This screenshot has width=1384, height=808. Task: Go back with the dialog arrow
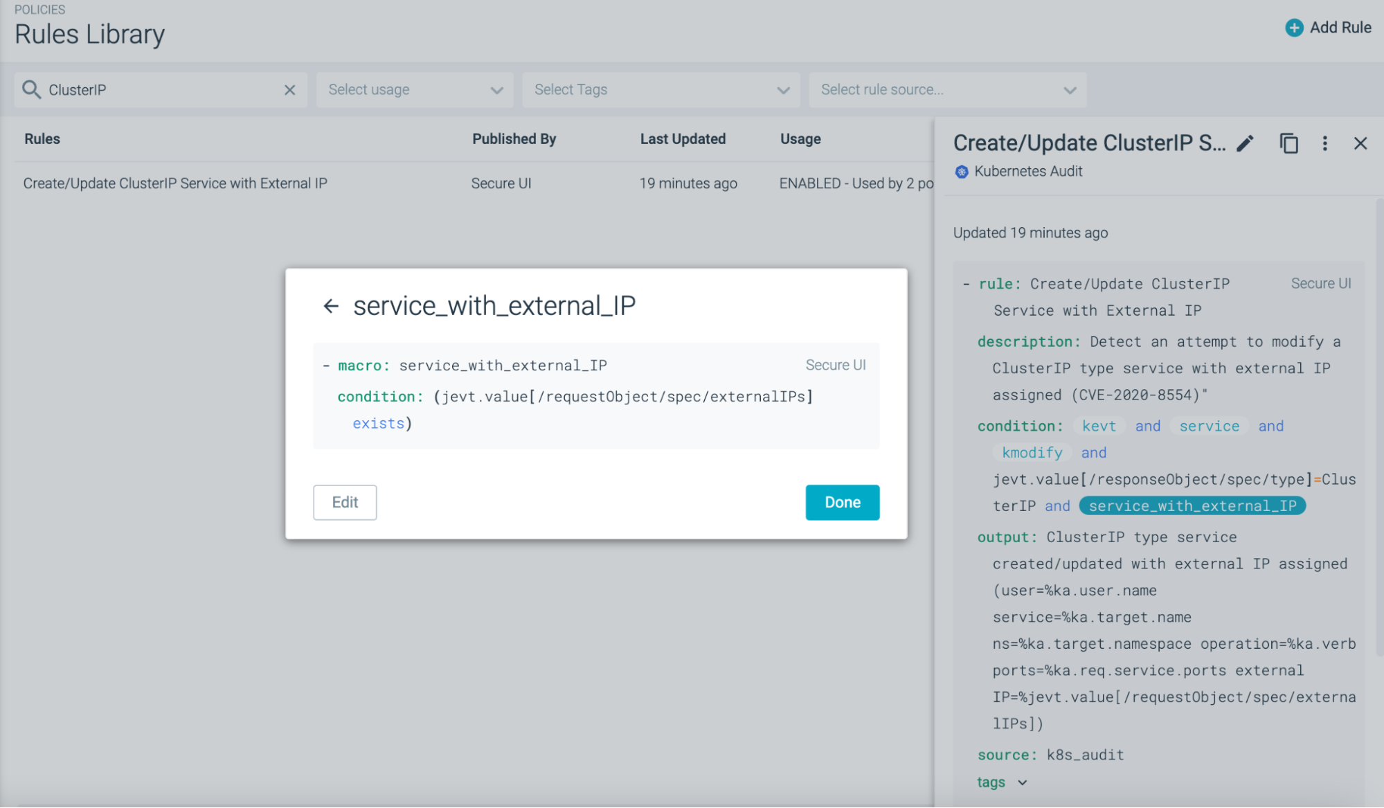pos(331,306)
